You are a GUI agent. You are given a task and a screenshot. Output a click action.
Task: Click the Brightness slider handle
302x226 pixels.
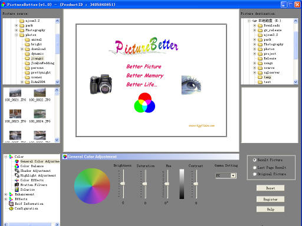(x=123, y=184)
